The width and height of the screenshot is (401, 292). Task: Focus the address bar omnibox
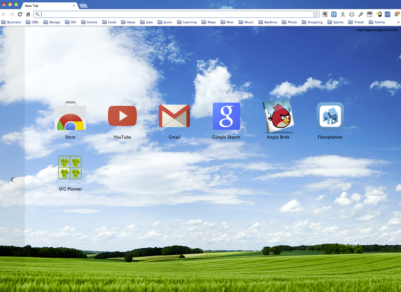tap(177, 15)
